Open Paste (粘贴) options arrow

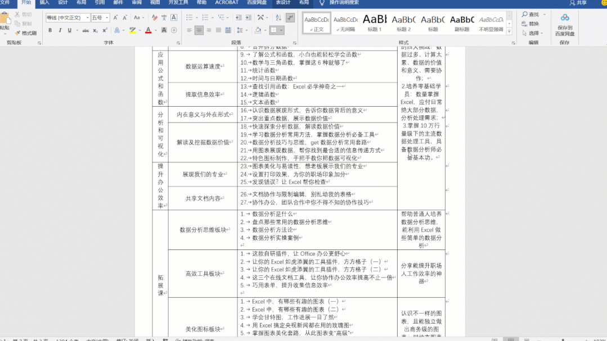pyautogui.click(x=5, y=34)
